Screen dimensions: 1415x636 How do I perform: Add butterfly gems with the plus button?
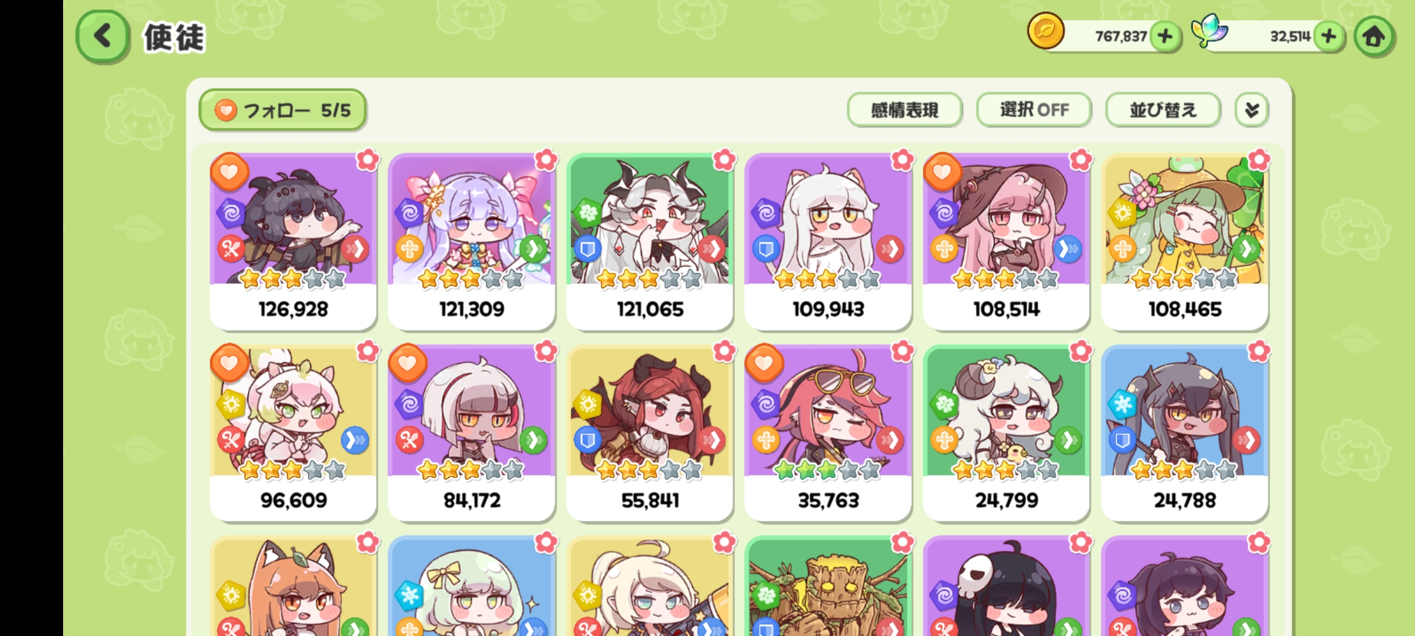(x=1329, y=37)
